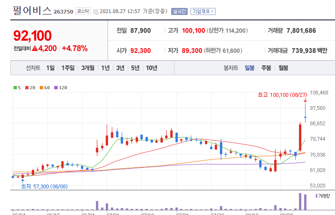Select the 월봉 monthly candle chart
This screenshot has width=335, height=215.
tap(283, 68)
